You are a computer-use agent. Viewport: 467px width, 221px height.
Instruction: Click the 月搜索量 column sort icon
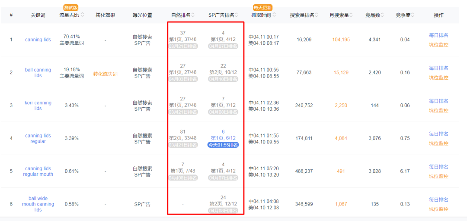[x=352, y=15]
